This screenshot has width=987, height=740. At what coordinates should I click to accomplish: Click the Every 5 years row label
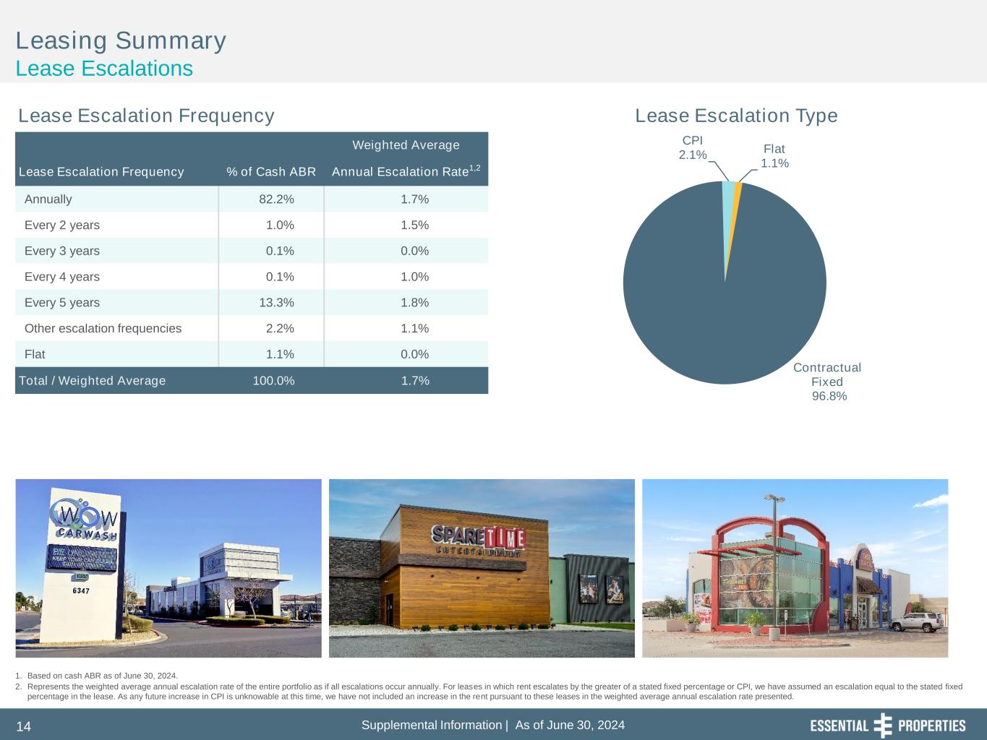pos(62,303)
